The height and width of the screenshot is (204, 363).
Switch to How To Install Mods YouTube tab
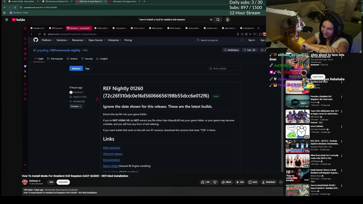click(91, 1)
